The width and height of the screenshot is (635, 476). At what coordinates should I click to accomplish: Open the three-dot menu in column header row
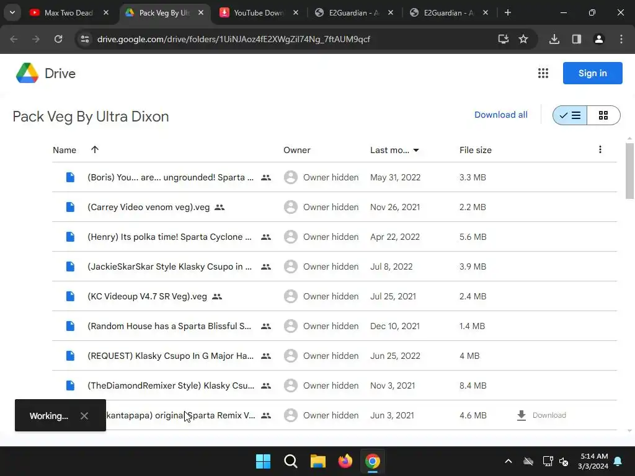600,149
